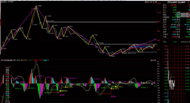Click the yellow circle icon beside TA1809
This screenshot has width=190, height=103.
(x=188, y=2)
